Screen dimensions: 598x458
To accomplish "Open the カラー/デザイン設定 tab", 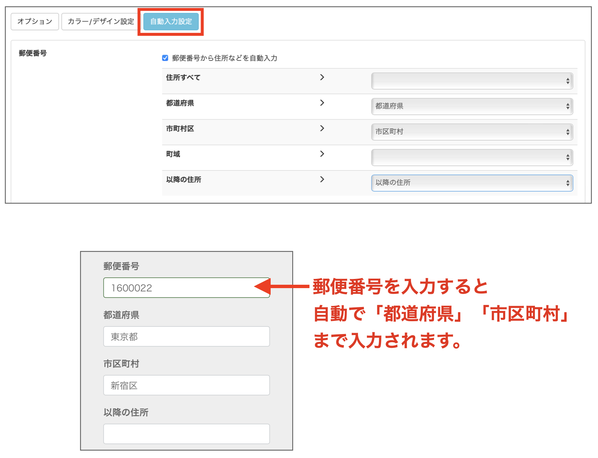I will [100, 21].
